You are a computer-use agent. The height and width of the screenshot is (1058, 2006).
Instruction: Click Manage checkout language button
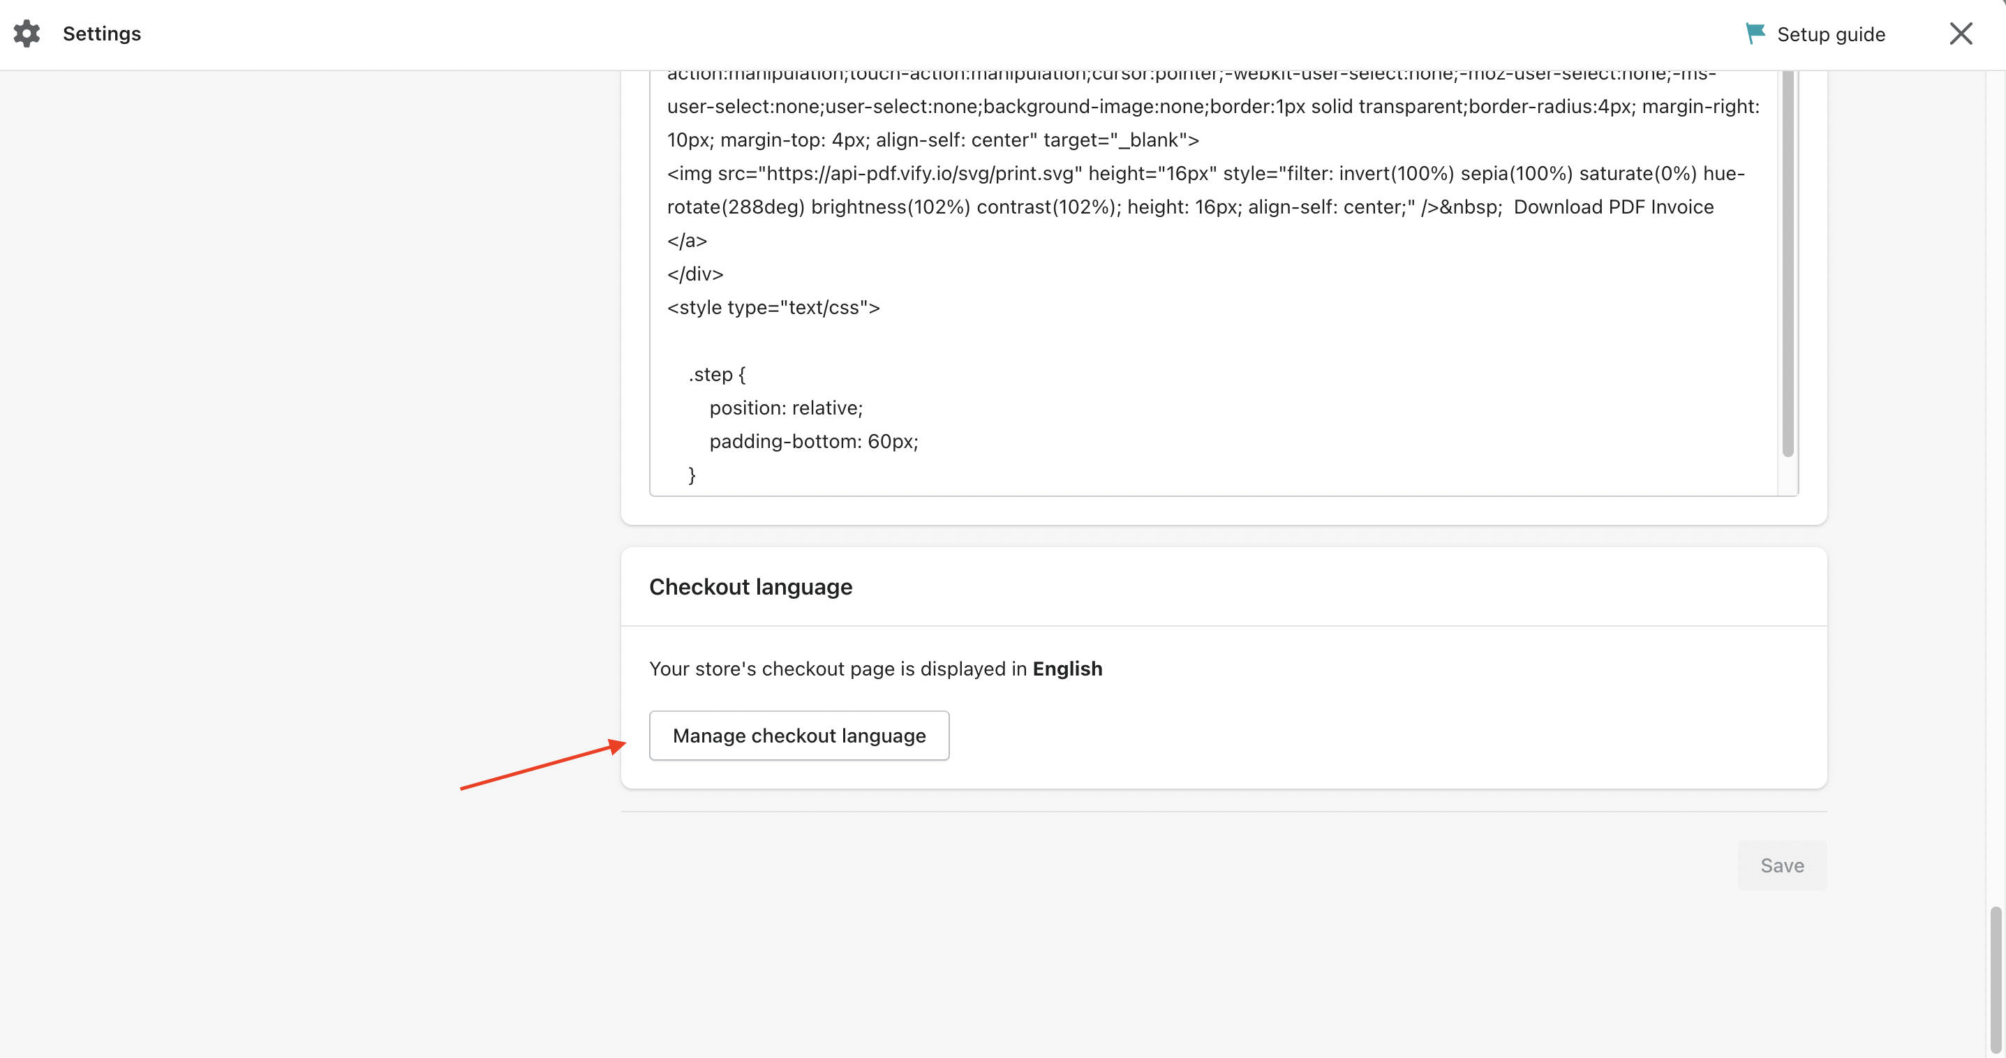coord(799,736)
